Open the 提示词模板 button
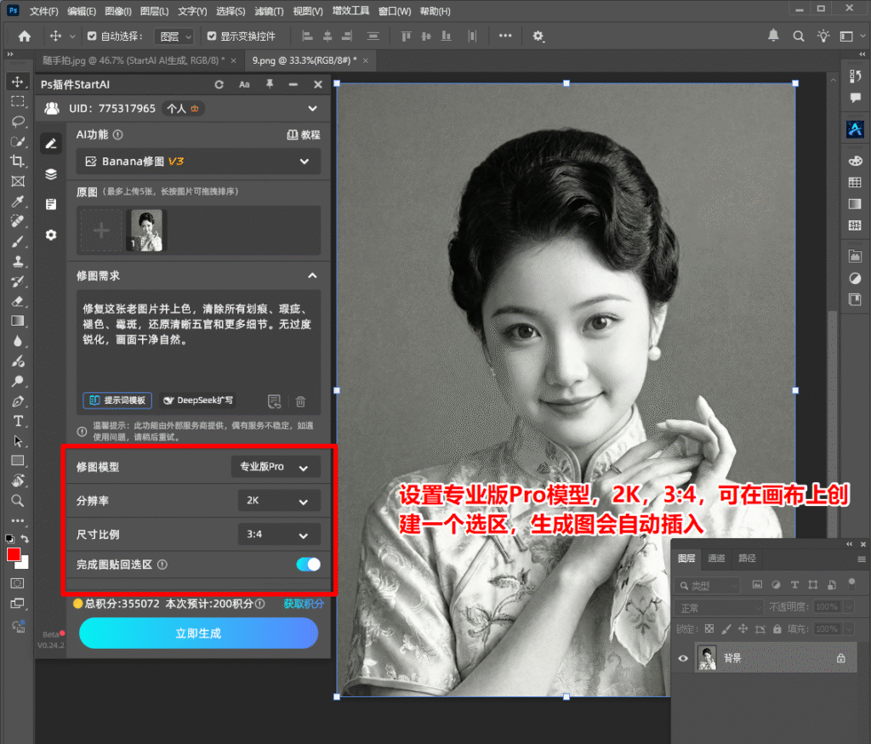This screenshot has height=744, width=871. click(x=117, y=400)
